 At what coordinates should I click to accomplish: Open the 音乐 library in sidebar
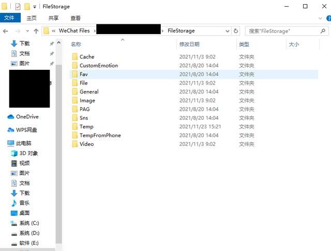(24, 203)
